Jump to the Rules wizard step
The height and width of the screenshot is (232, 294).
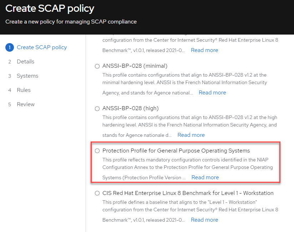click(24, 90)
